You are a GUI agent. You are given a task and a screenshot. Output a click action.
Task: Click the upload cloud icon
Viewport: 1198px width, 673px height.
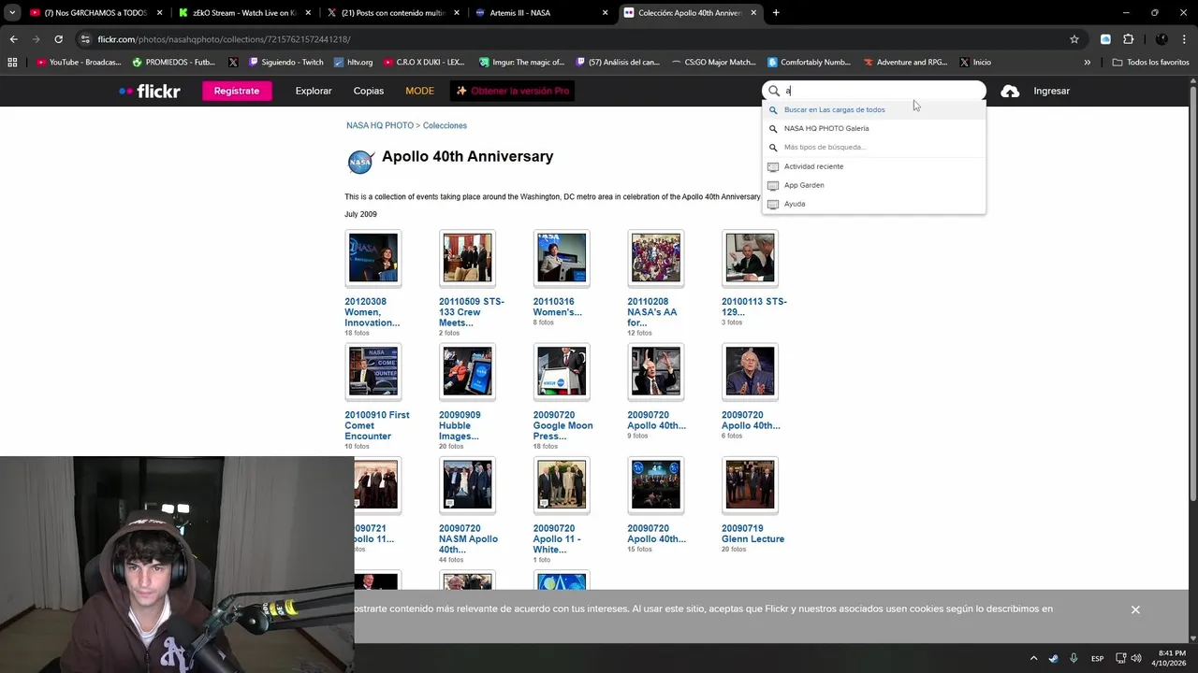(1010, 91)
